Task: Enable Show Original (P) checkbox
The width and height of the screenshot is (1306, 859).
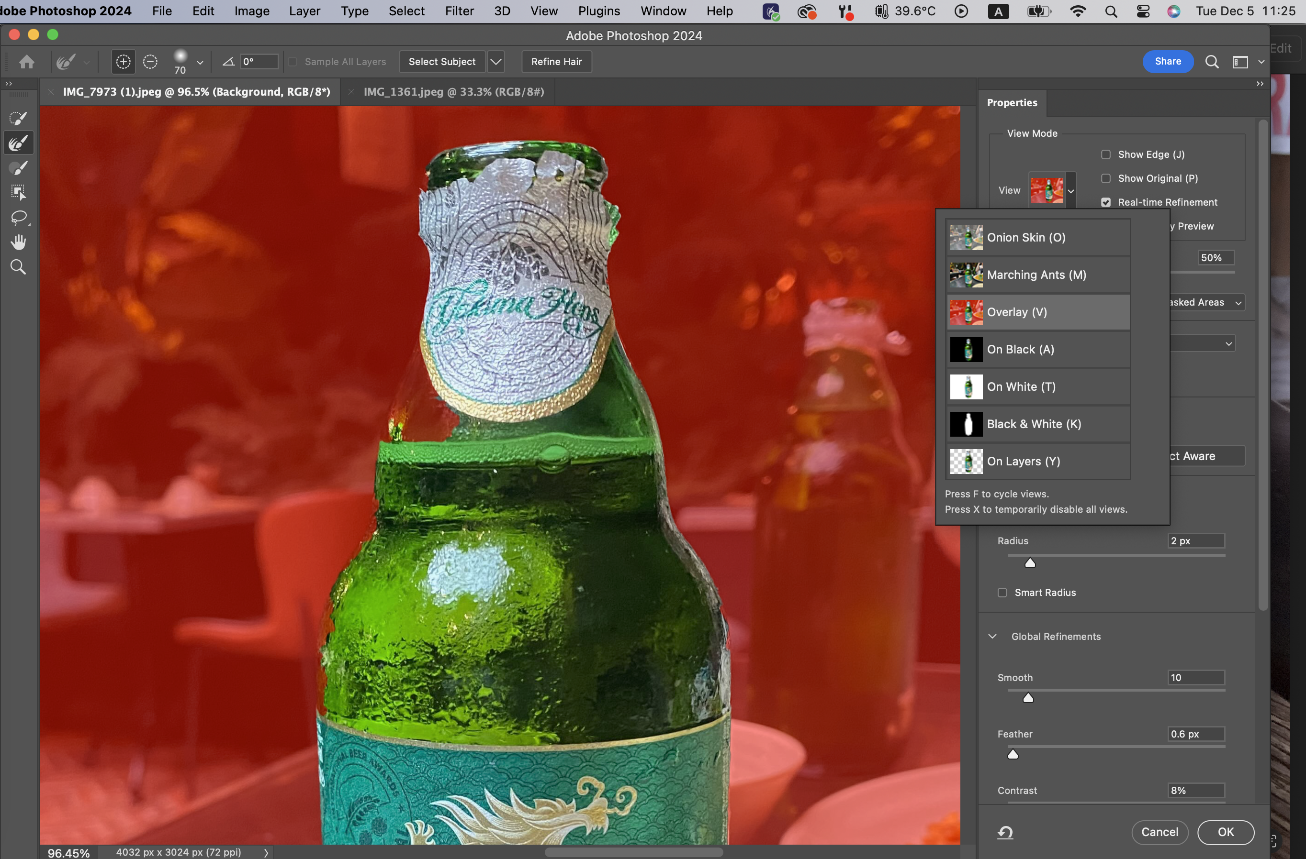Action: 1106,179
